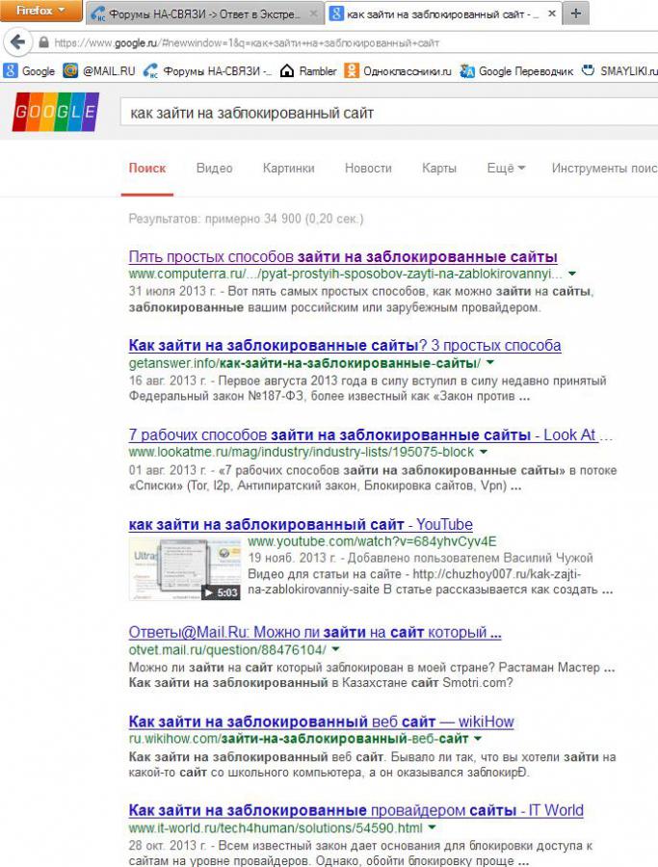Open the SMAYLIKI.ru bookmark
Viewport: 658px width, 867px height.
point(619,70)
